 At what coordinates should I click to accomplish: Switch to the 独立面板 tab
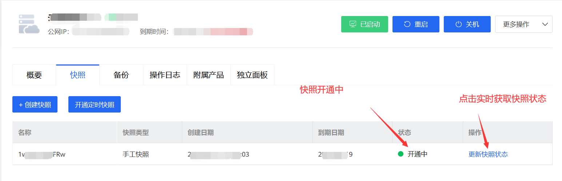(x=252, y=75)
